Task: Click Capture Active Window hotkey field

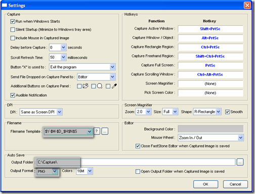Action: [210, 29]
